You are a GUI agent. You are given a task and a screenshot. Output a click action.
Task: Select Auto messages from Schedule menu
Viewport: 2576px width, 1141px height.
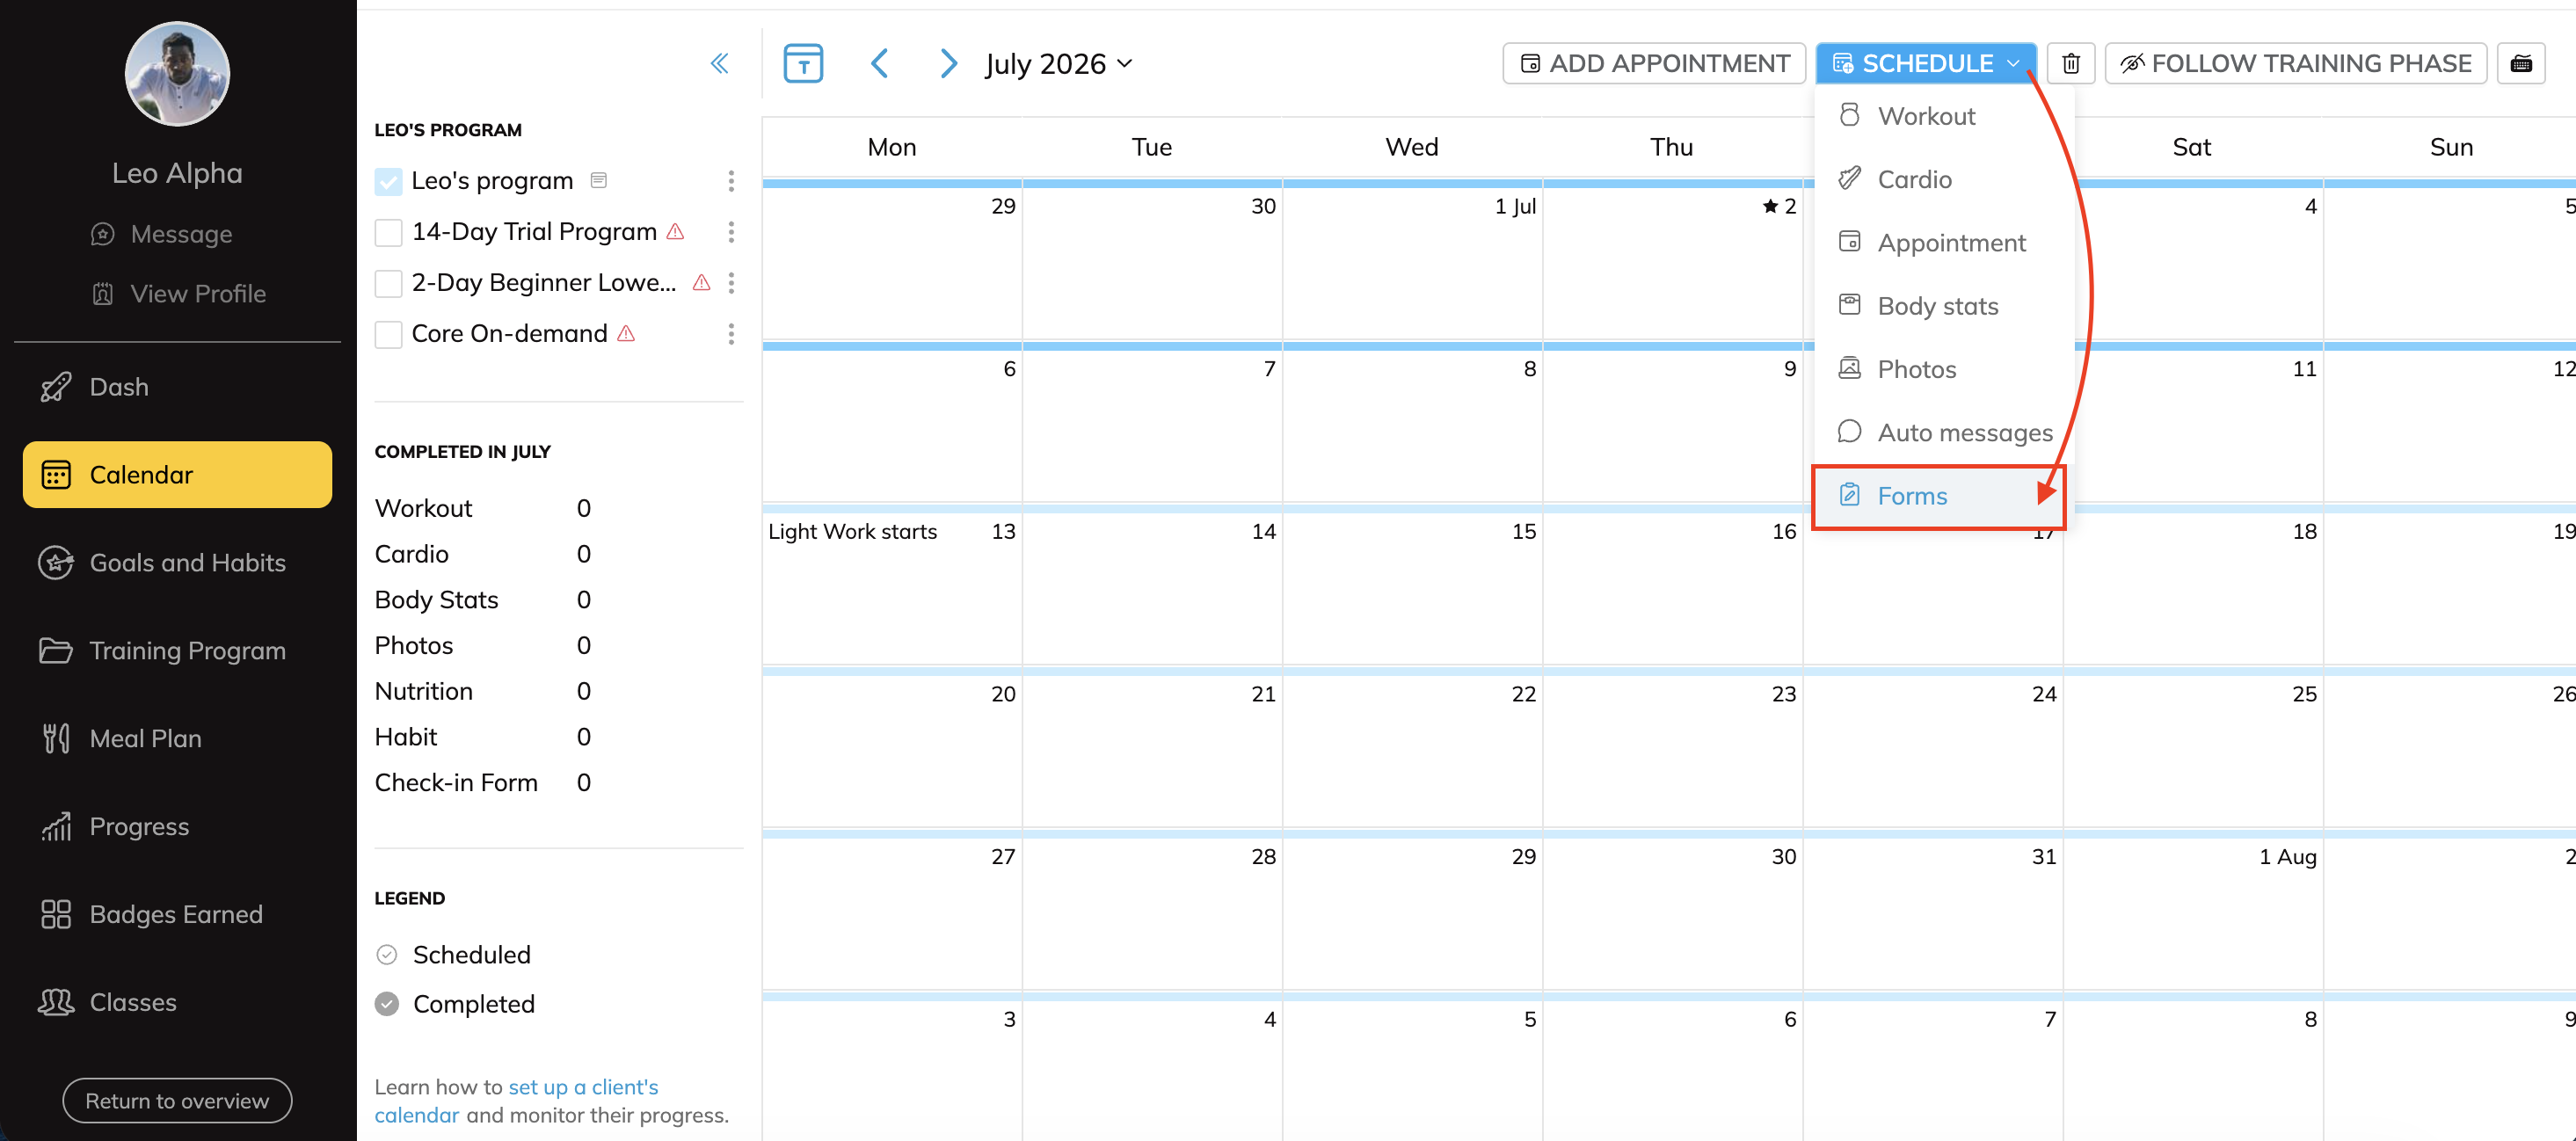click(1943, 433)
